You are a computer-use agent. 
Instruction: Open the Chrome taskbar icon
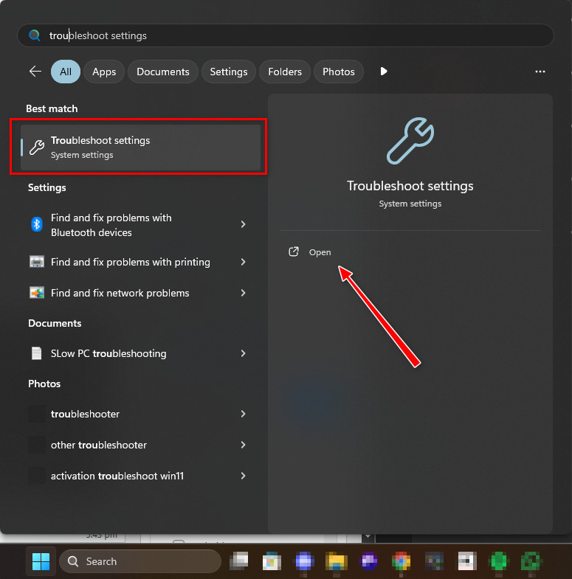click(x=402, y=561)
